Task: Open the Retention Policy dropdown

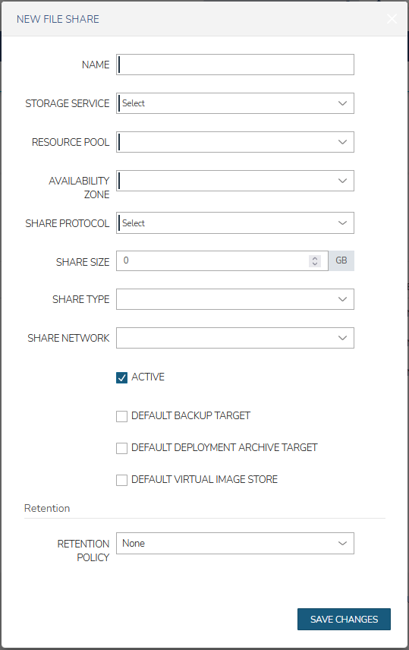Action: (235, 544)
